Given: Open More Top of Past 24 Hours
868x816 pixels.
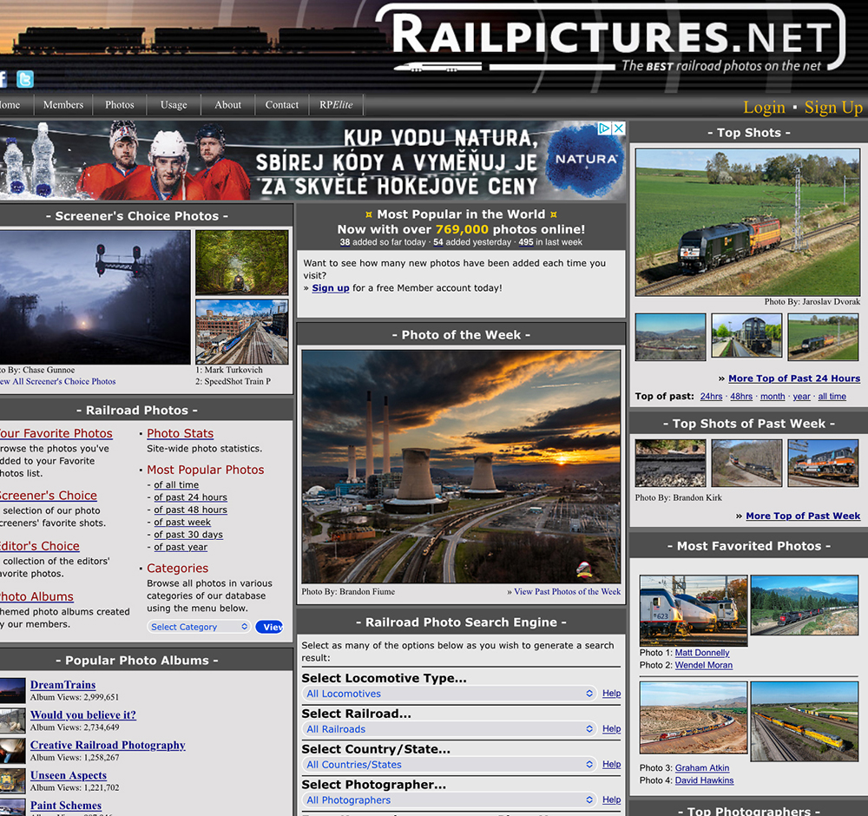Looking at the screenshot, I should pyautogui.click(x=794, y=378).
